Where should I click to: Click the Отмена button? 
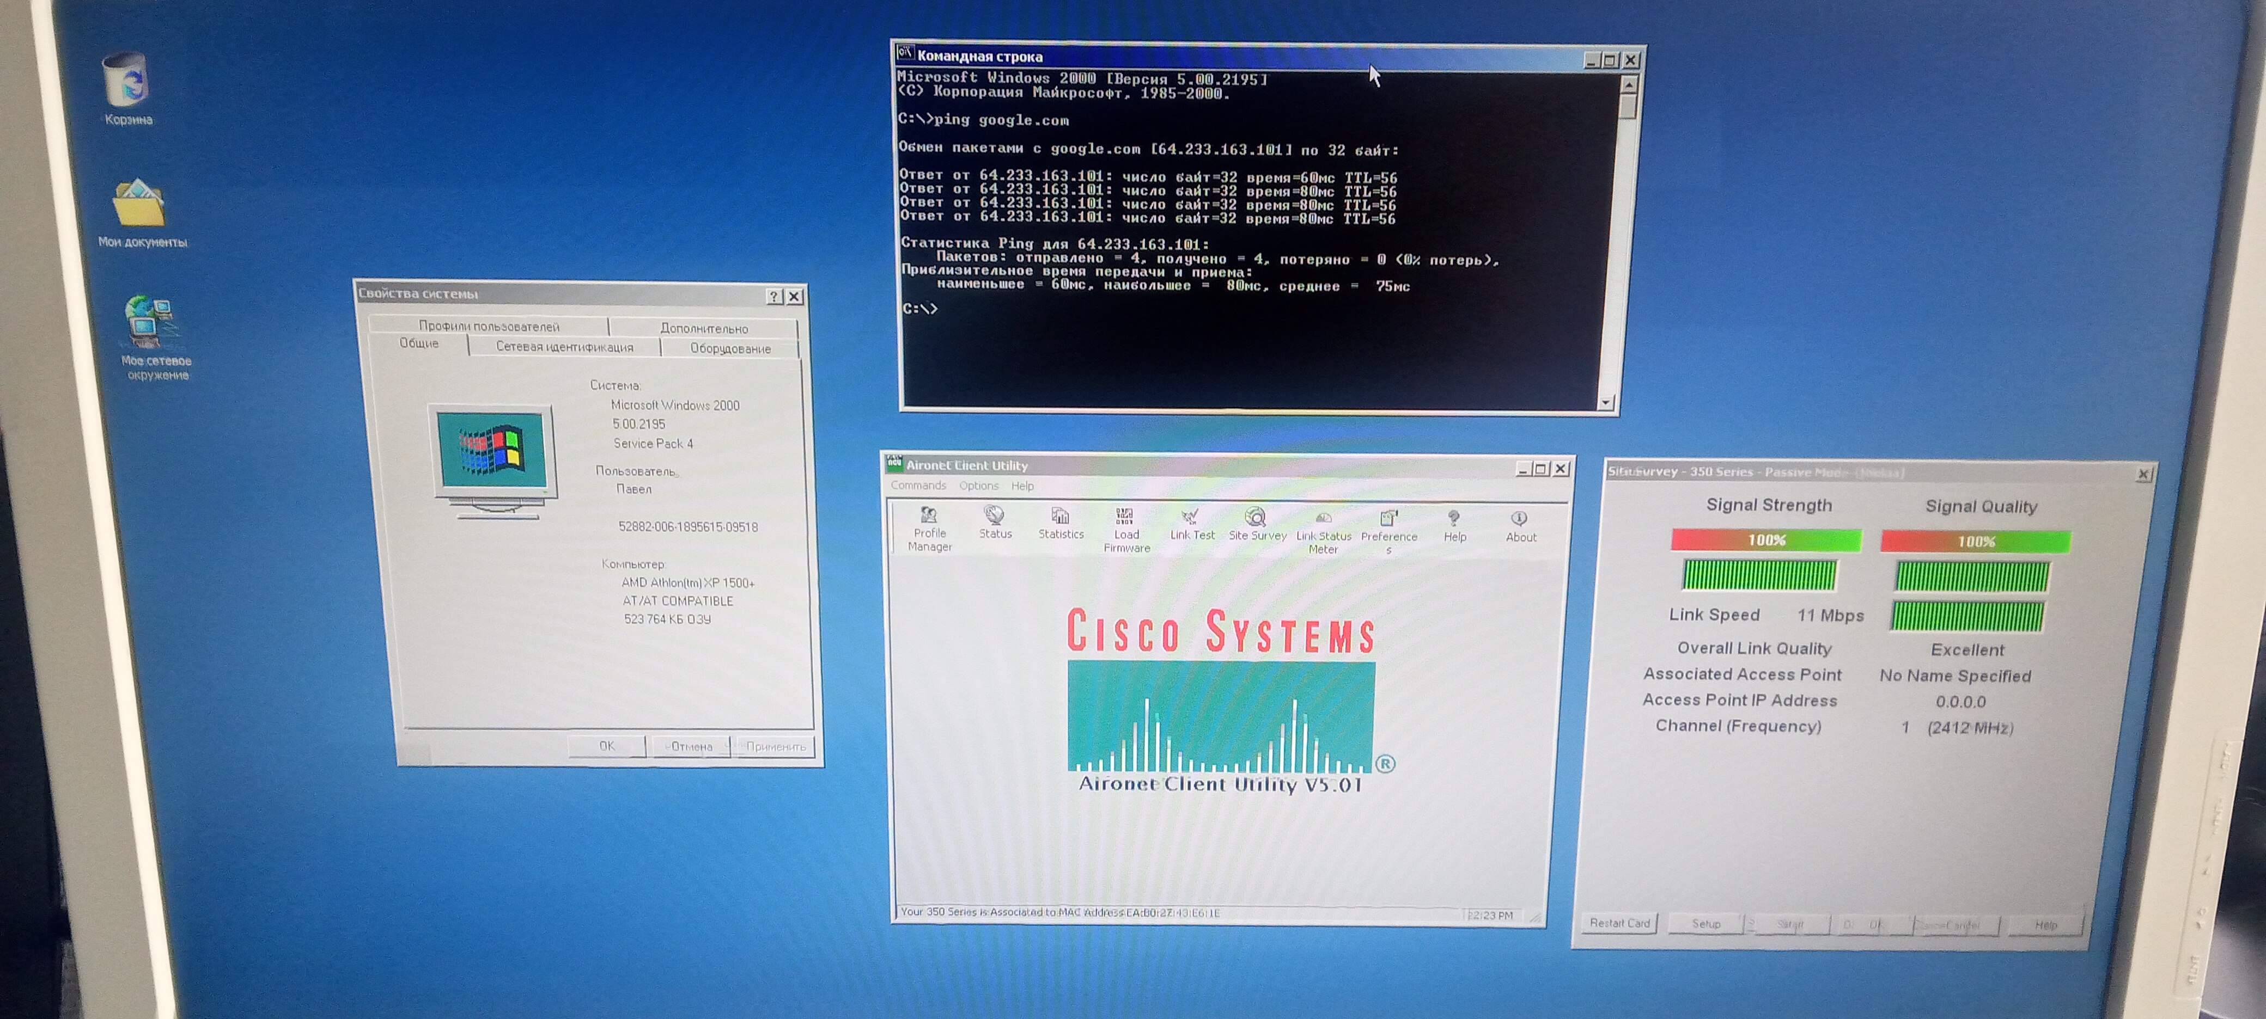click(x=691, y=746)
